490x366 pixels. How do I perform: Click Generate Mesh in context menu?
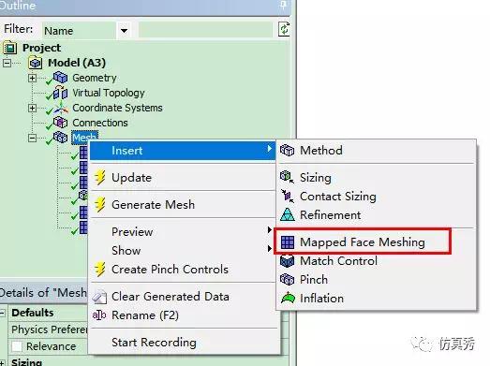click(x=153, y=205)
